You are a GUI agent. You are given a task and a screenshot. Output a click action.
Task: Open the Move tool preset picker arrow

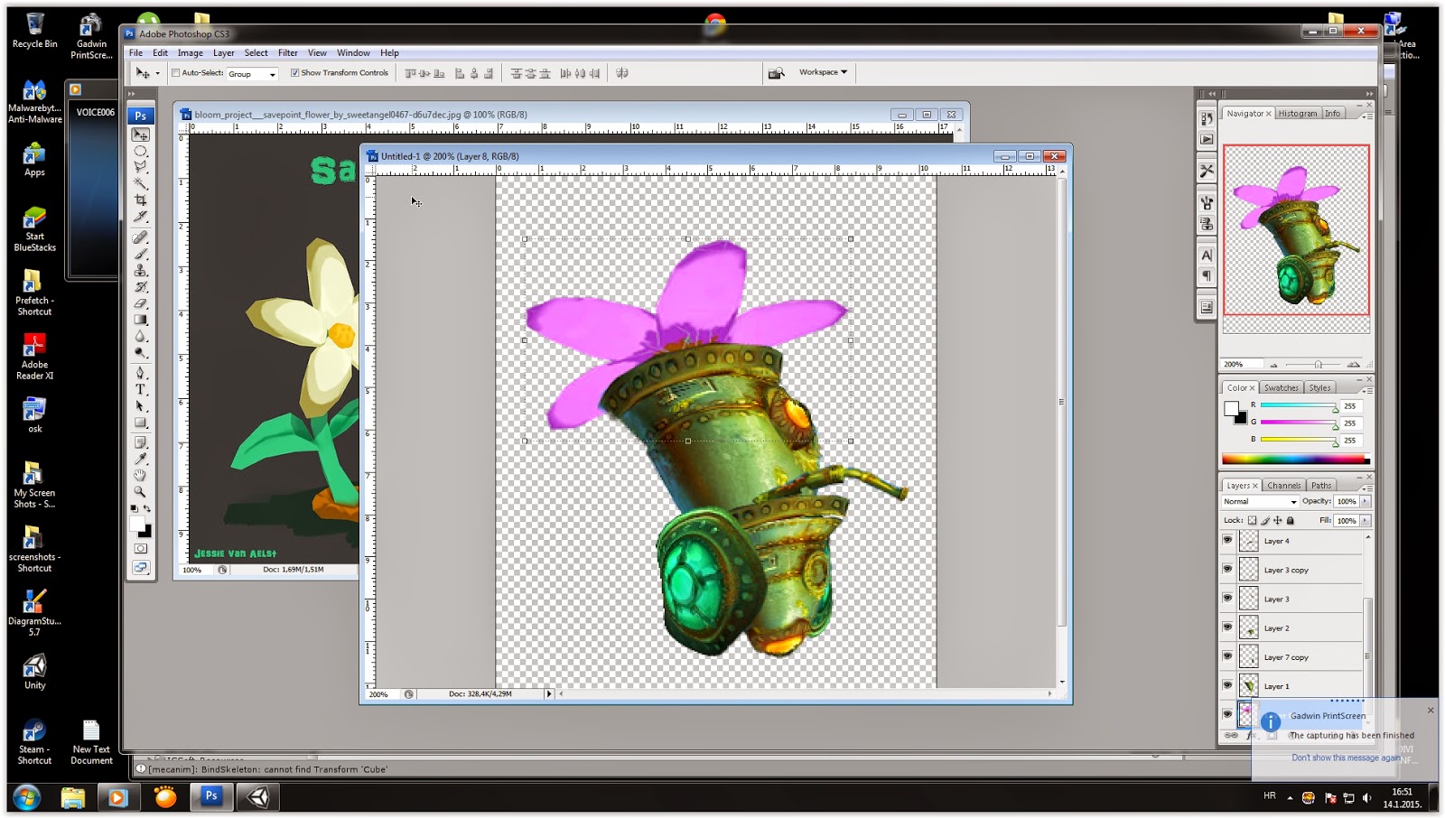(x=157, y=74)
